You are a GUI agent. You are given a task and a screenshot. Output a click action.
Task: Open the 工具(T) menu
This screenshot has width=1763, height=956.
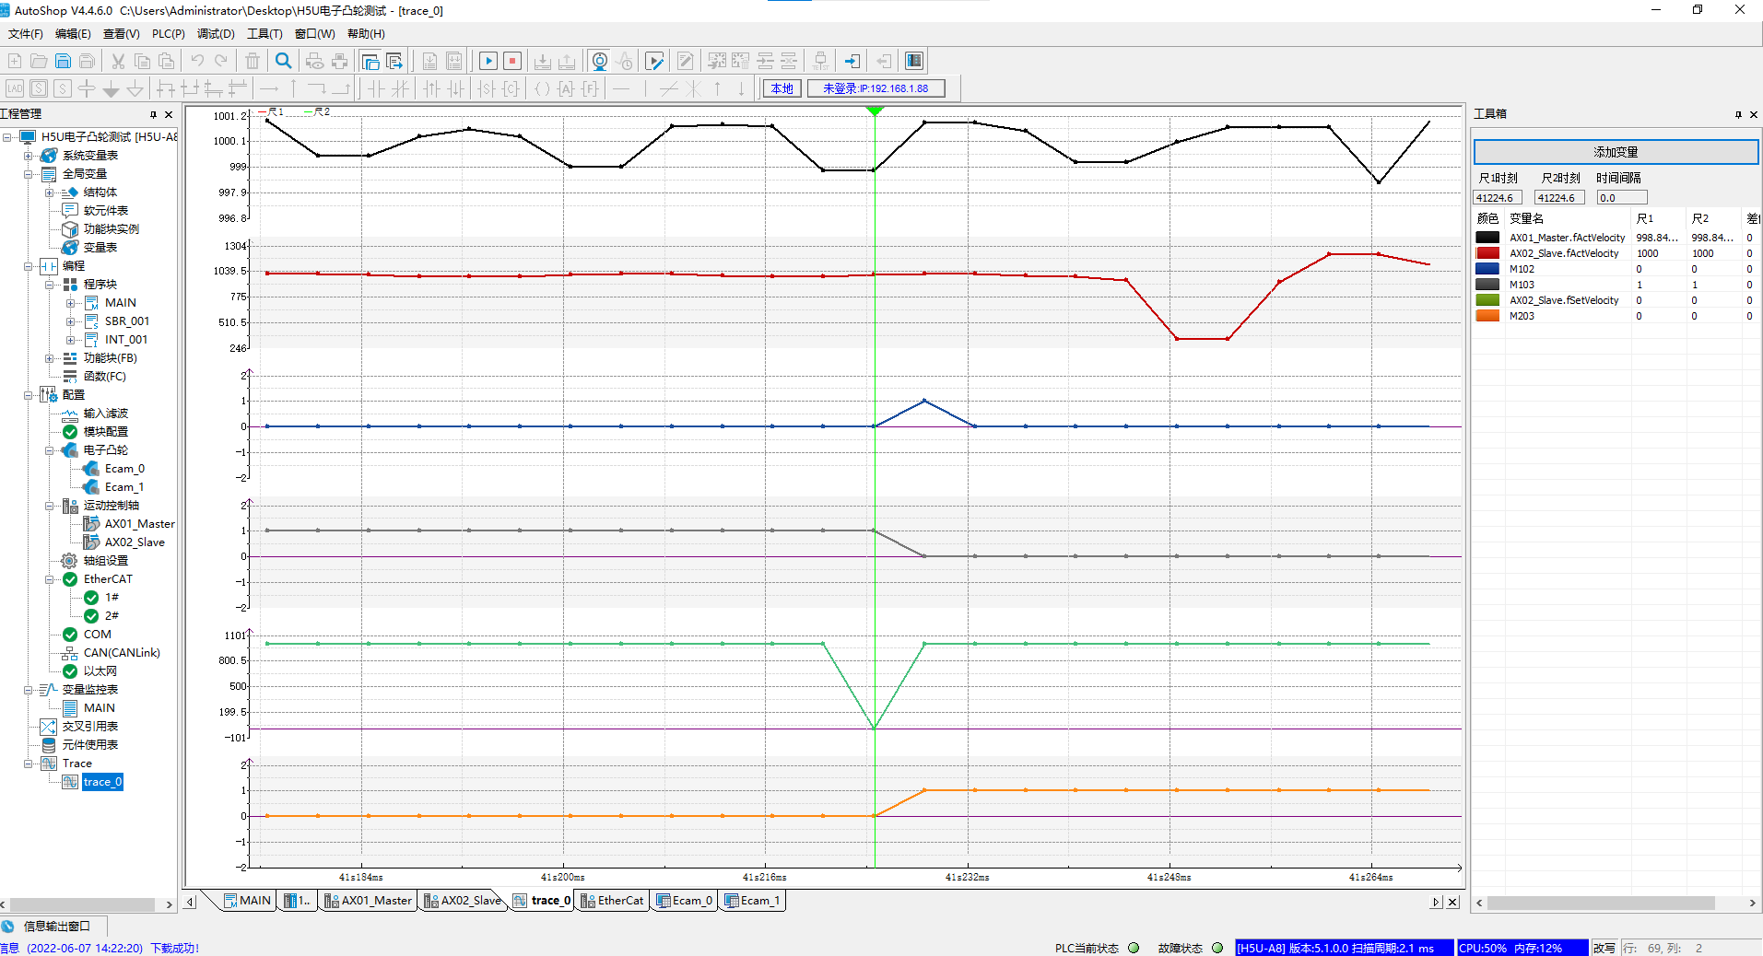[x=264, y=34]
